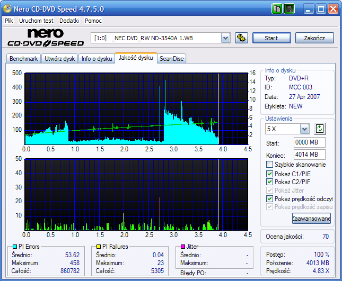Uncheck Pokaż C2/PIF checkbox
This screenshot has width=342, height=281.
coord(269,182)
